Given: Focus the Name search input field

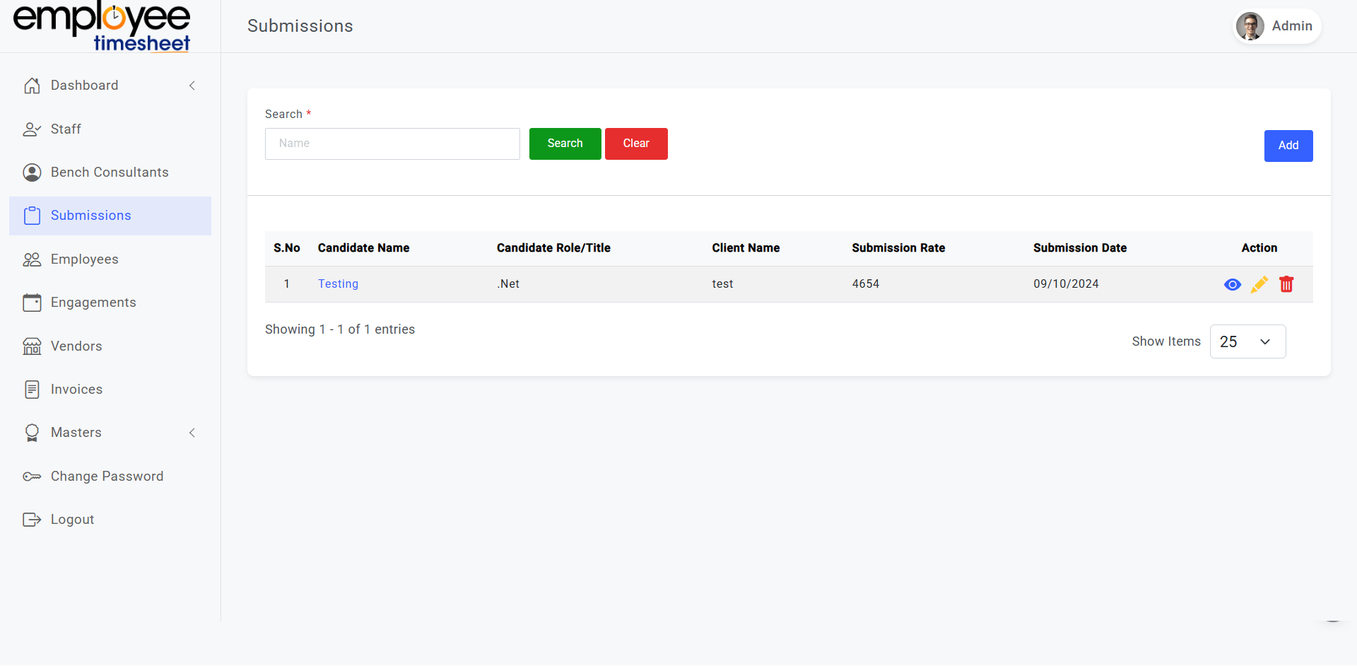Looking at the screenshot, I should (x=392, y=144).
